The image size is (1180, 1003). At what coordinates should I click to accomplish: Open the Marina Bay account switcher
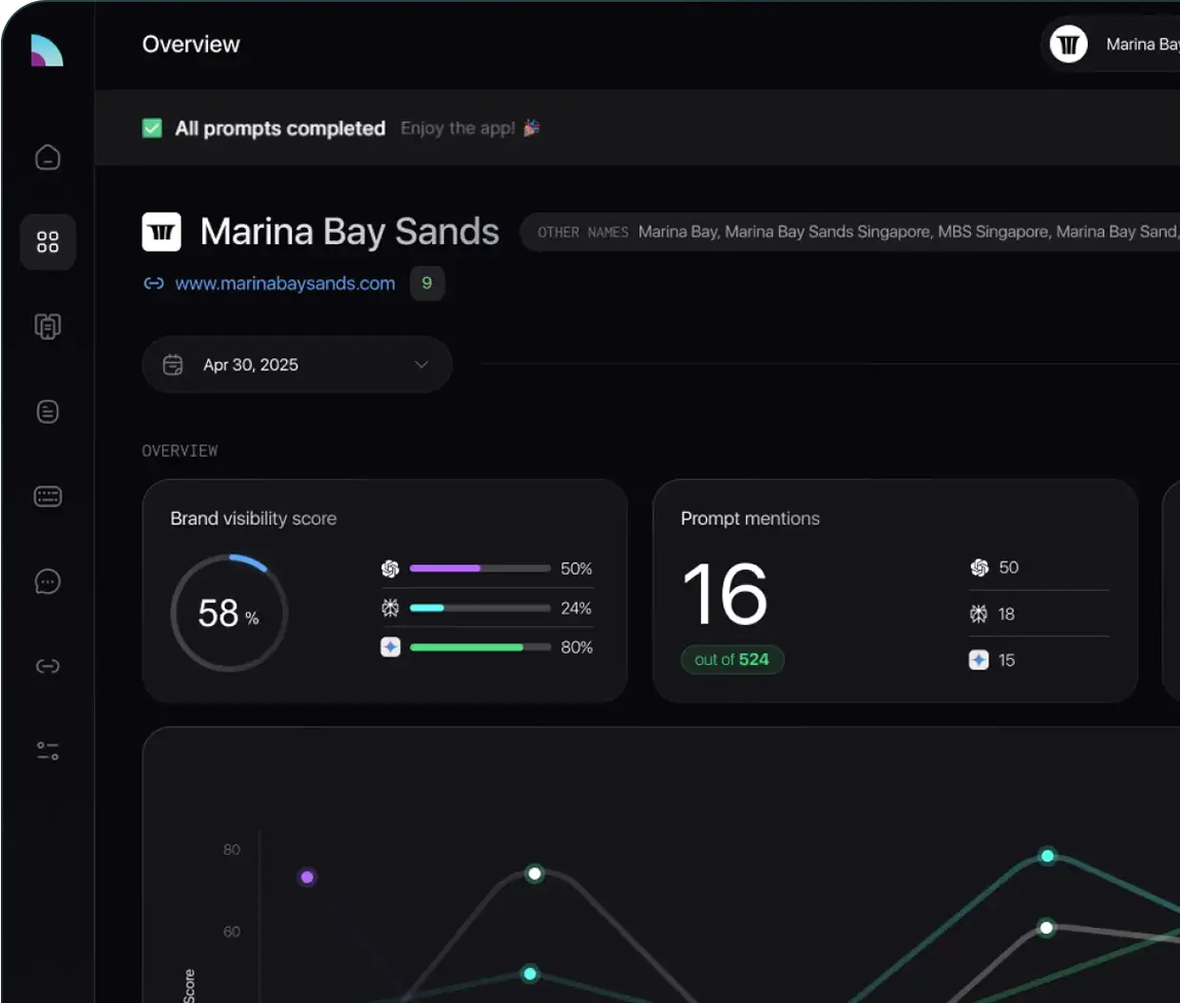pyautogui.click(x=1111, y=44)
